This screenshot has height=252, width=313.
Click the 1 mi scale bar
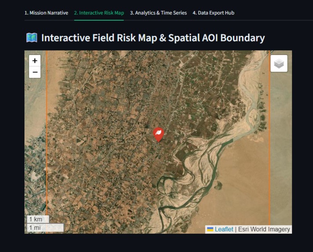(45, 228)
